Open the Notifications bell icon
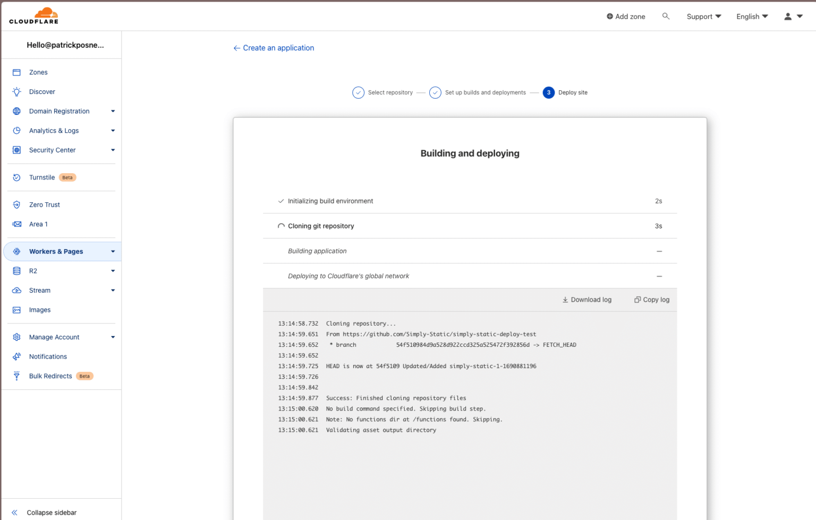 click(x=17, y=356)
